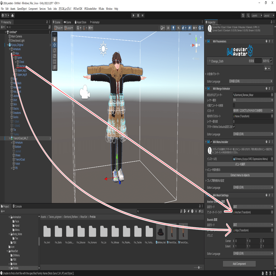Toggle audio muting in the Scene view
This screenshot has height=276, width=276.
point(178,28)
